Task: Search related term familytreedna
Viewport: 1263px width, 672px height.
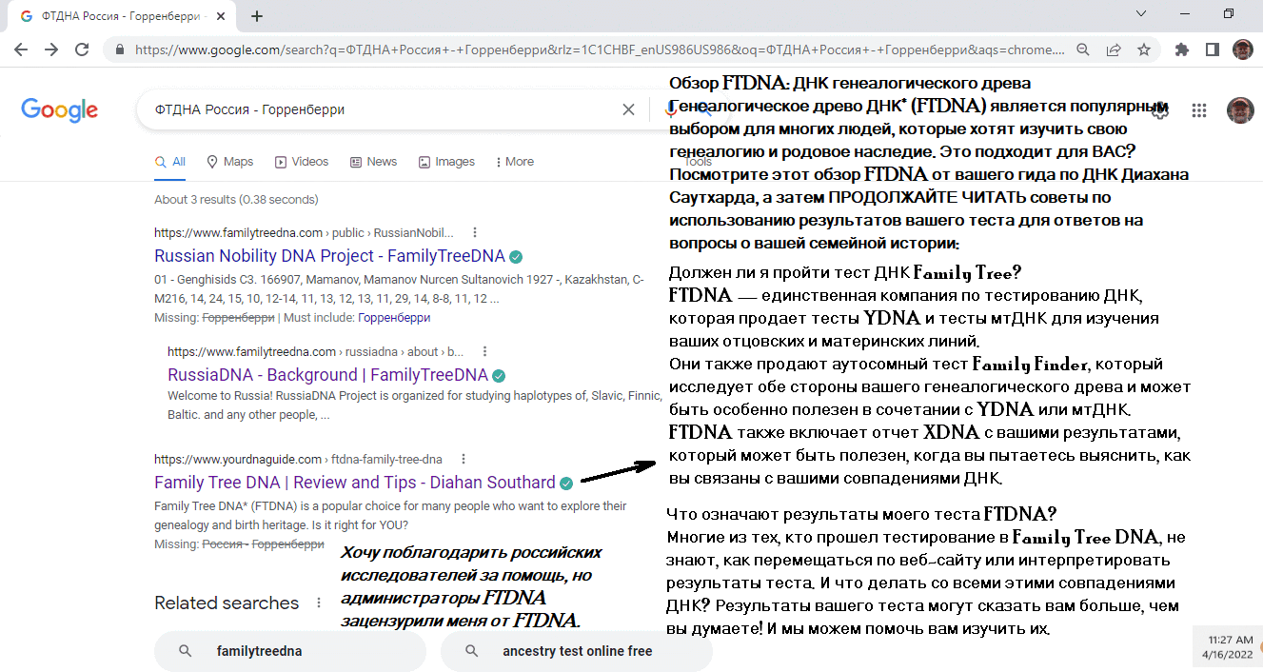Action: [290, 652]
